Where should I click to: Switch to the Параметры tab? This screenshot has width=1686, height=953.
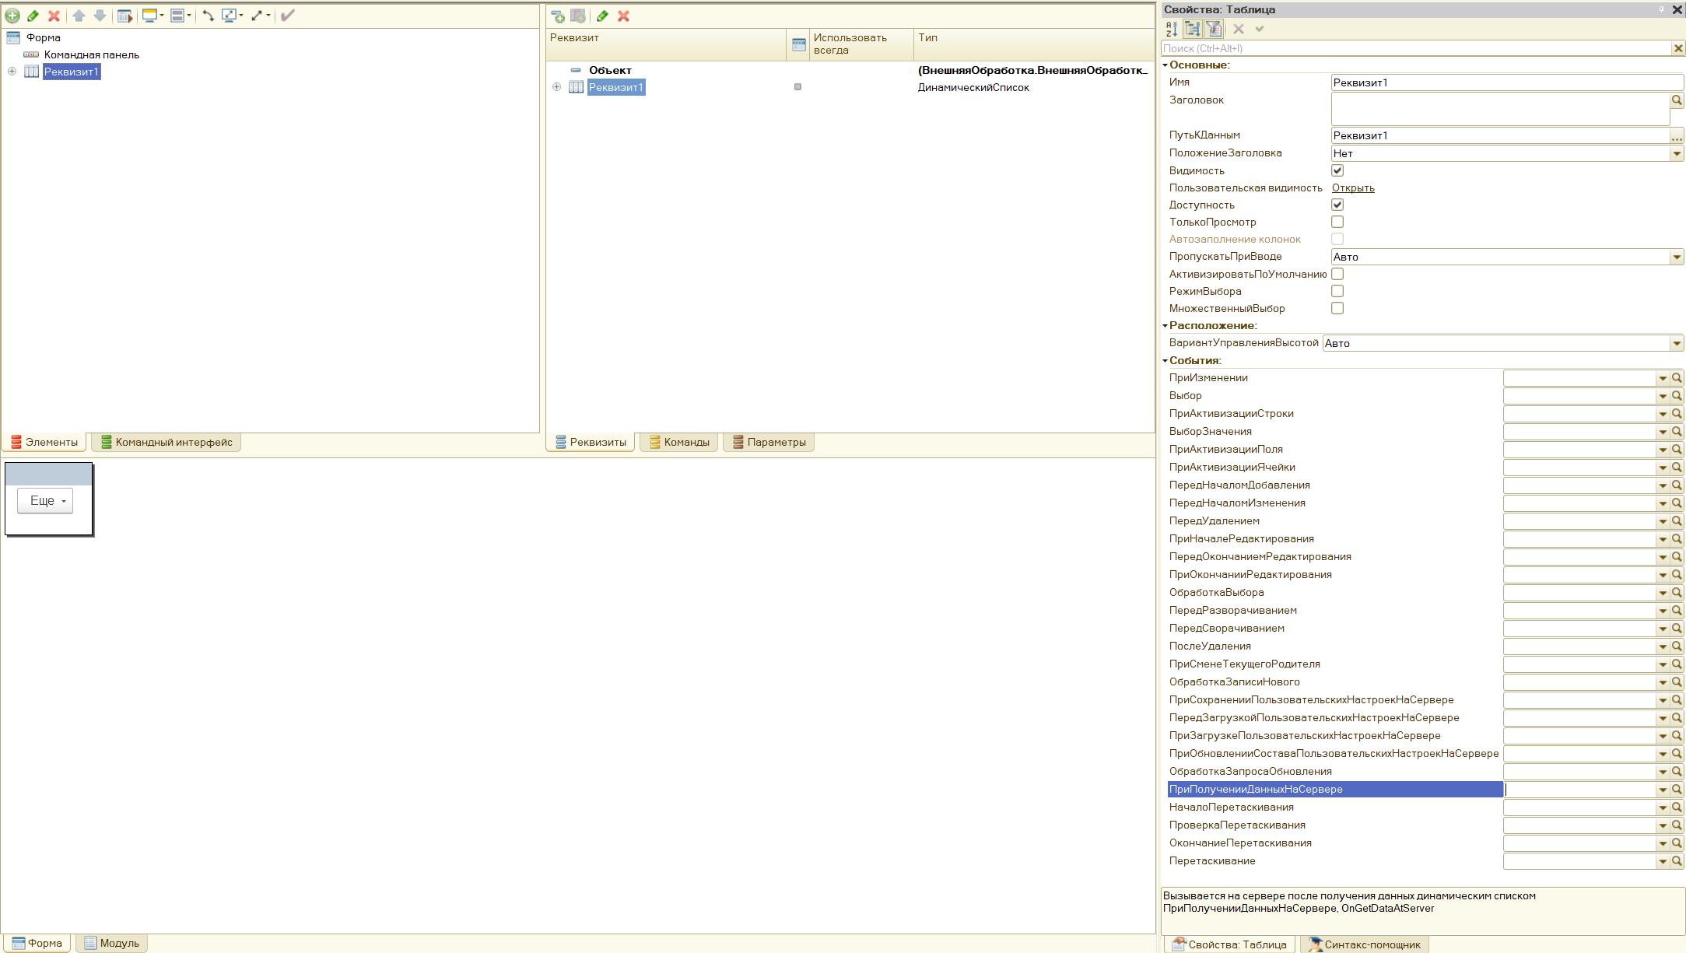coord(769,442)
